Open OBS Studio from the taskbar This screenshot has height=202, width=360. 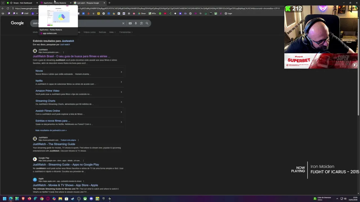[x=79, y=199]
